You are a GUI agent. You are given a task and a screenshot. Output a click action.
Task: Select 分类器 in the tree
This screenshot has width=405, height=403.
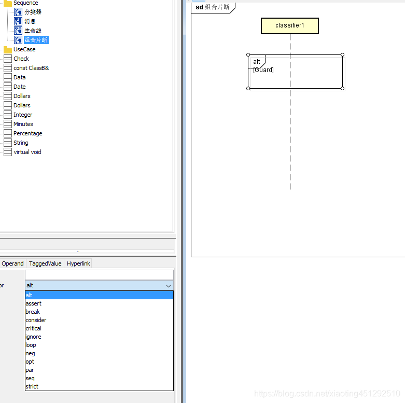[33, 12]
